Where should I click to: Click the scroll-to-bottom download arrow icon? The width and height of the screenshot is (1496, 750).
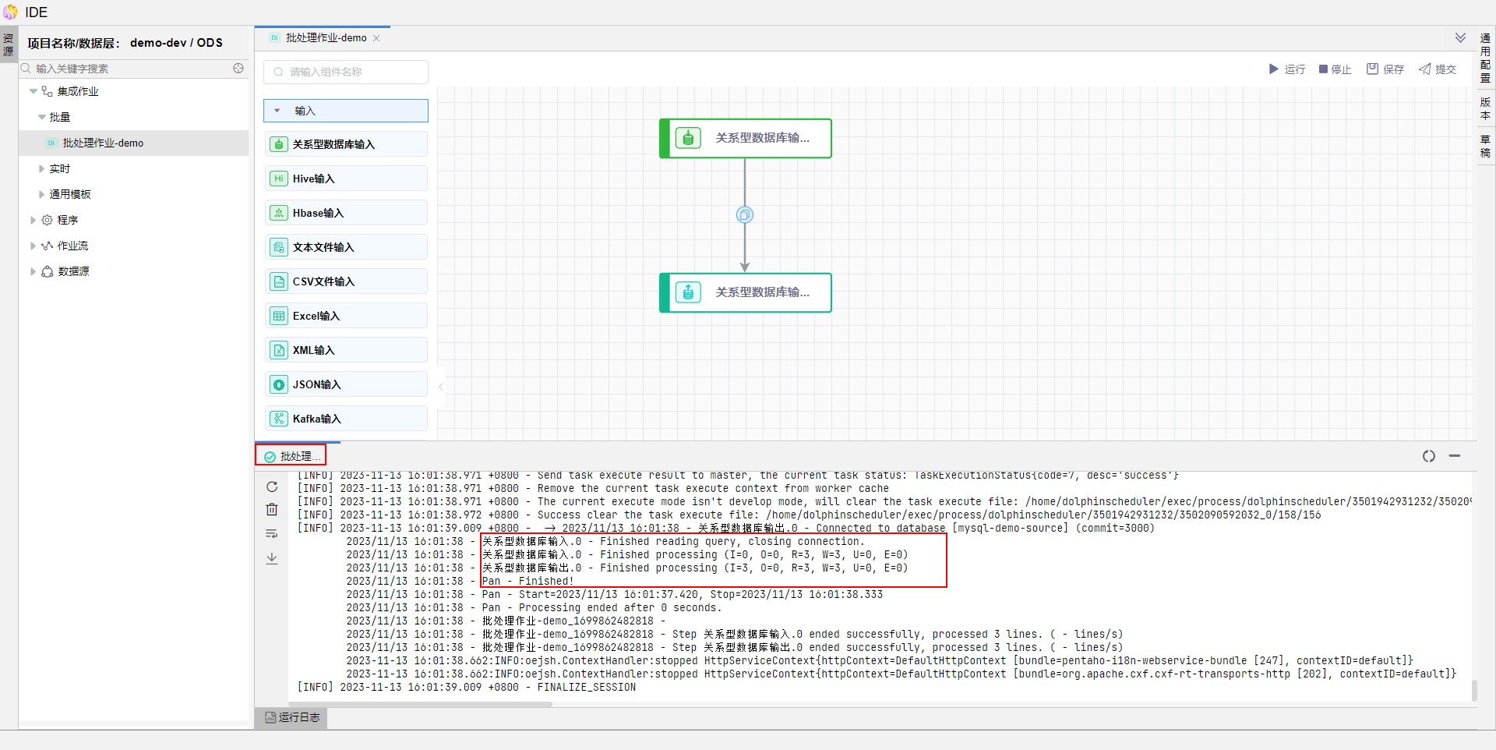pos(272,558)
